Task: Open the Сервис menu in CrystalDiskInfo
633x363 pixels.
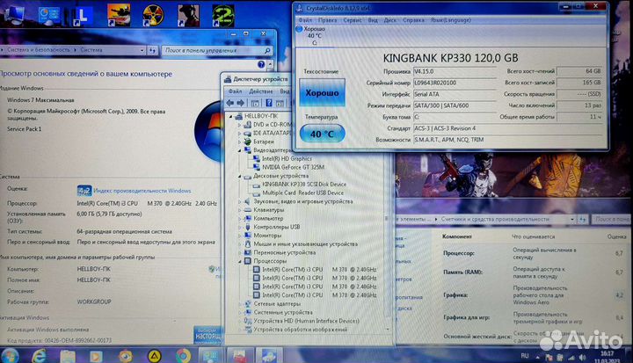Action: (352, 20)
